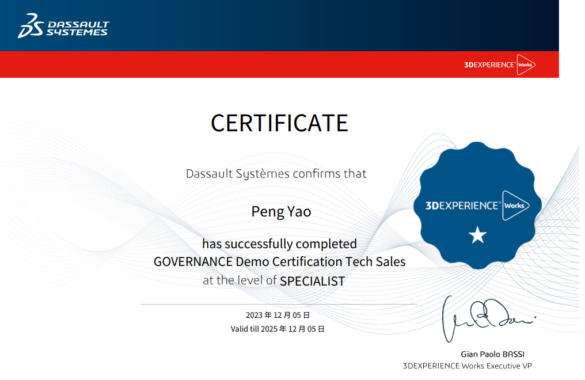Click the signer name 'Gian Paolo BASSI'

coord(492,354)
